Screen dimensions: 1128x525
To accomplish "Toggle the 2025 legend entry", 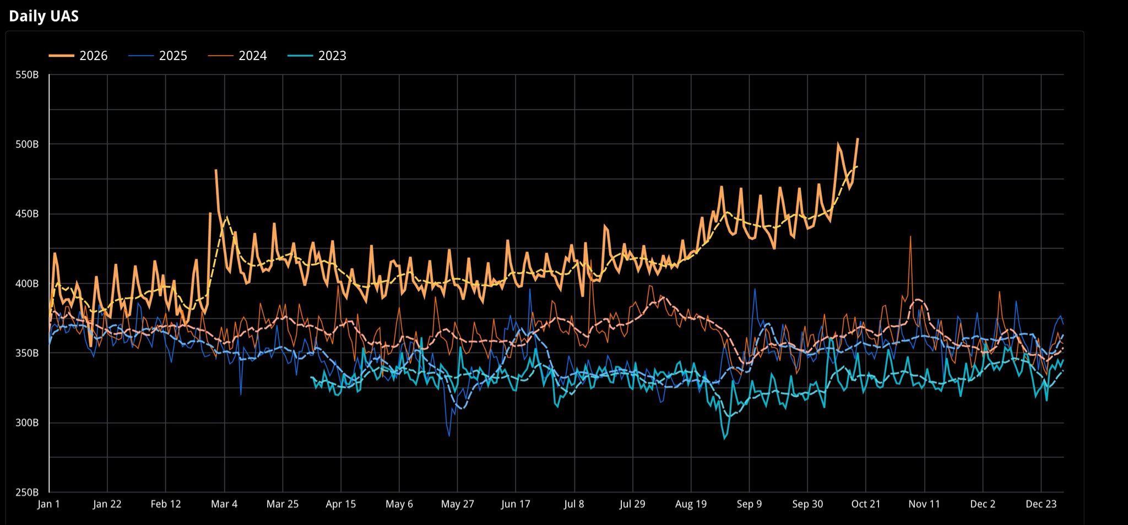I will click(158, 56).
